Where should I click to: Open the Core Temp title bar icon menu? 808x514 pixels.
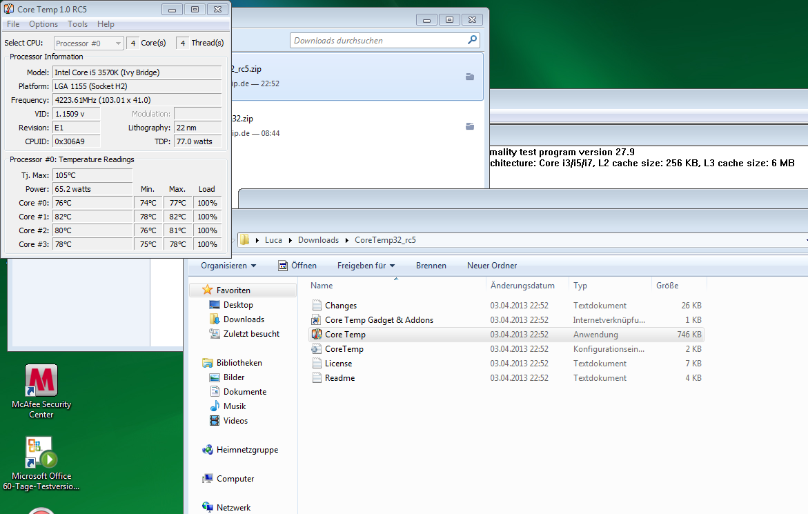9,9
